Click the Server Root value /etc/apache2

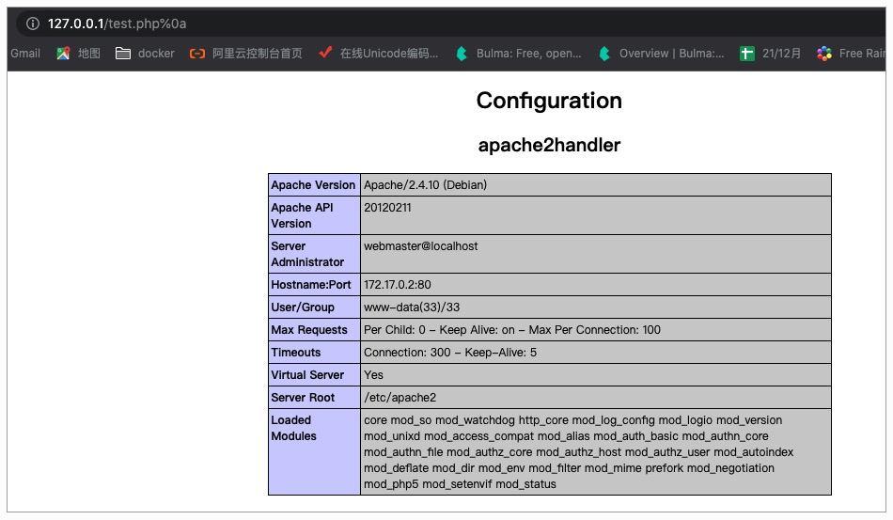tap(399, 398)
